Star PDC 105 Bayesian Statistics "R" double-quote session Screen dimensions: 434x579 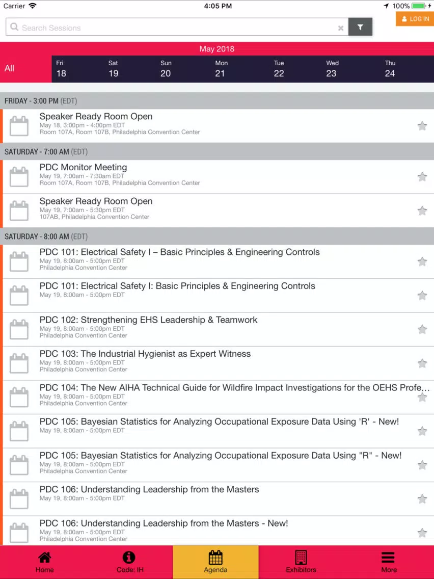tap(422, 465)
